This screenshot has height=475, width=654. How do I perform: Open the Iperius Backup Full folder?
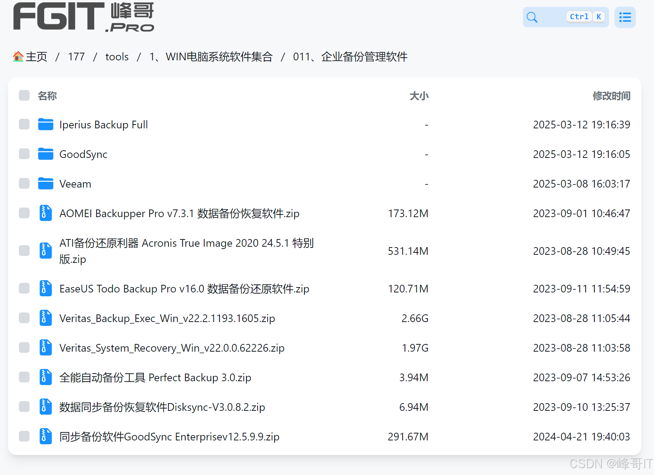(104, 125)
